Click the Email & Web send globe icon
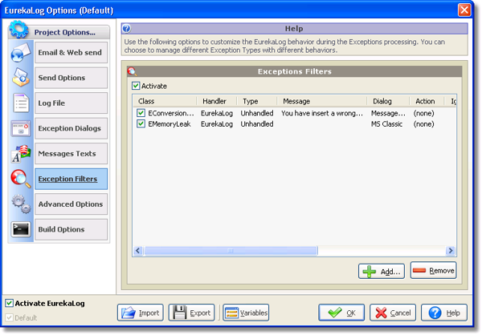The height and width of the screenshot is (335, 482). tap(21, 52)
